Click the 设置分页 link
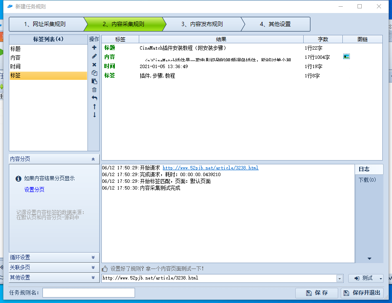 (34, 190)
